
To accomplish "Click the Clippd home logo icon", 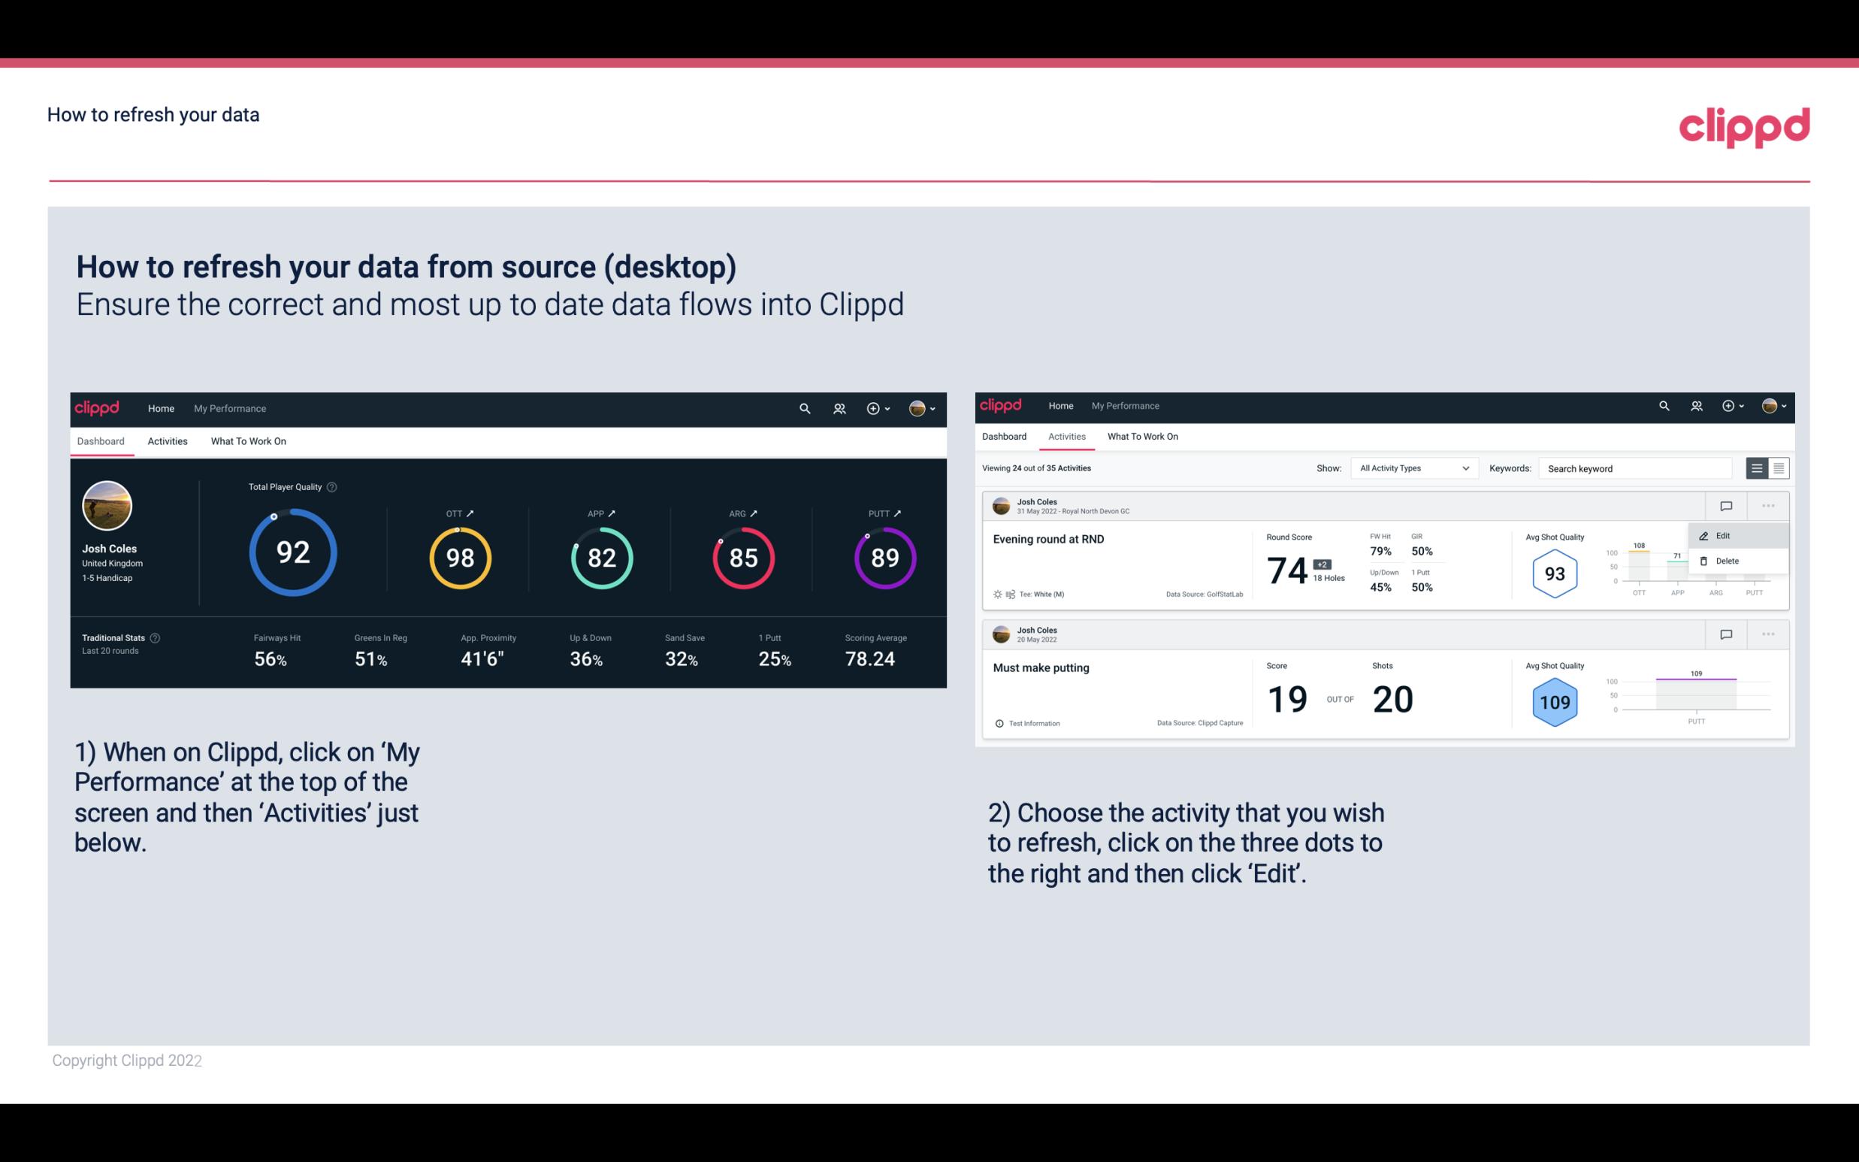I will coord(96,407).
